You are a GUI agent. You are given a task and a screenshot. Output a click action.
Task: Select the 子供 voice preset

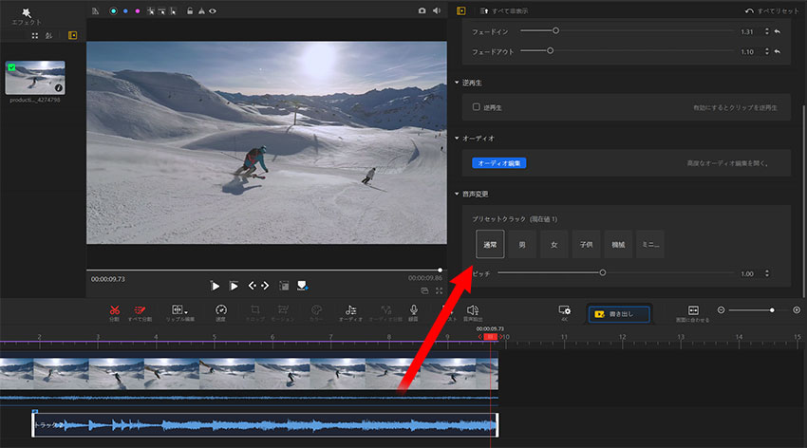pos(586,244)
